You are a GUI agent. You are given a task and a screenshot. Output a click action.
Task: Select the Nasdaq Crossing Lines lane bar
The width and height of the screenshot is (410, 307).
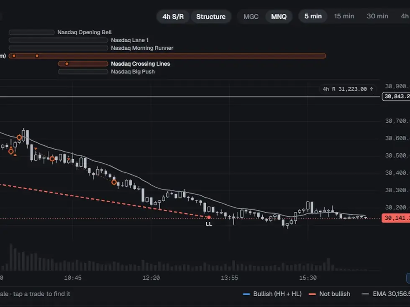[x=83, y=63]
